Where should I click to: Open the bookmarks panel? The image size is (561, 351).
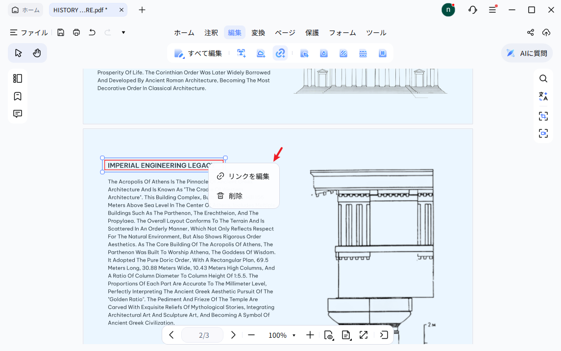pyautogui.click(x=18, y=96)
